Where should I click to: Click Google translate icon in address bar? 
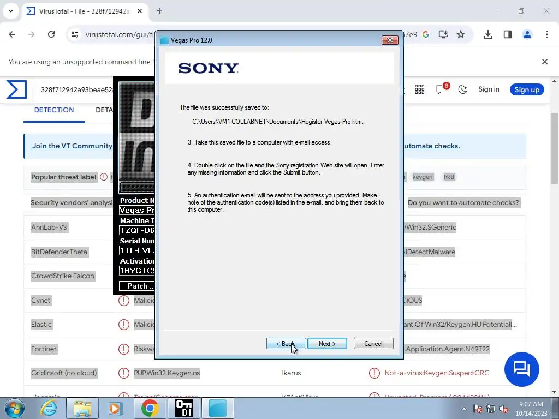(426, 34)
